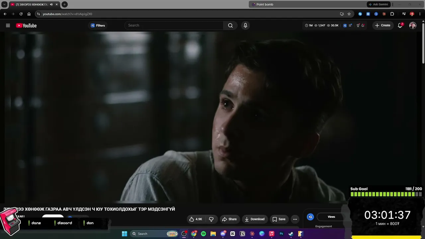This screenshot has height=239, width=425.
Task: Open Spotify from the taskbar
Action: [x=203, y=234]
